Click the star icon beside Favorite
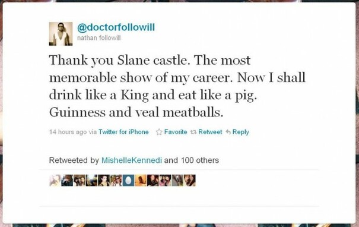This screenshot has width=359, height=227. tap(159, 132)
